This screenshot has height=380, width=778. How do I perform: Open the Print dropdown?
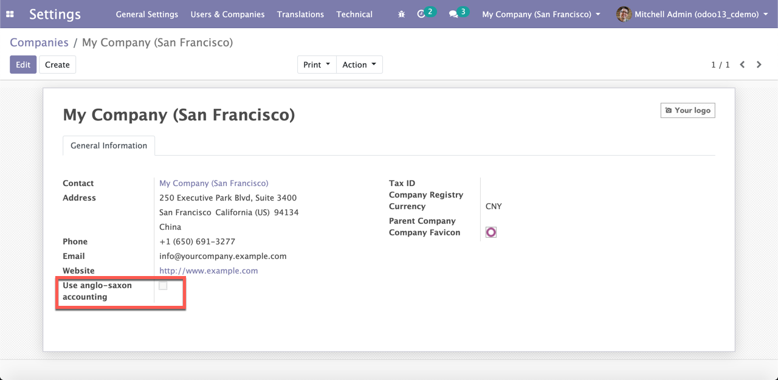tap(317, 64)
